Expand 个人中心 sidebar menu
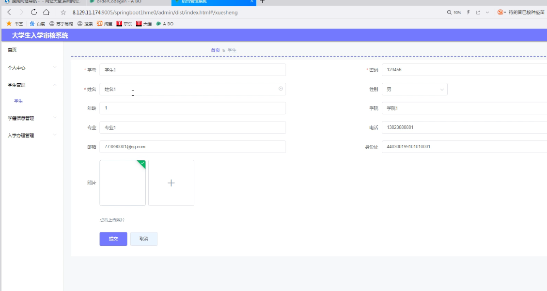 tap(32, 68)
